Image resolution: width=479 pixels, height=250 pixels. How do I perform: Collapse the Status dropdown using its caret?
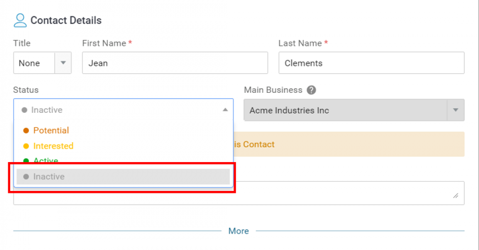(225, 110)
